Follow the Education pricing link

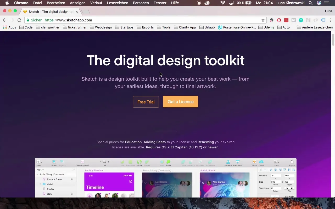pos(133,142)
